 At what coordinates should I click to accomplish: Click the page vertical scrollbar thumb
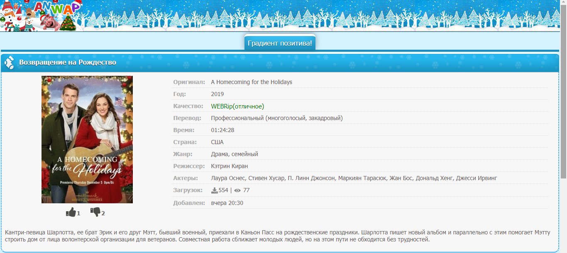point(563,92)
